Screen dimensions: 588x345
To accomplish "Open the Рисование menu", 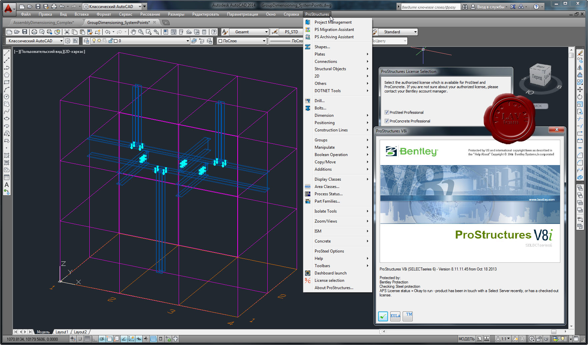I will pyautogui.click(x=150, y=14).
